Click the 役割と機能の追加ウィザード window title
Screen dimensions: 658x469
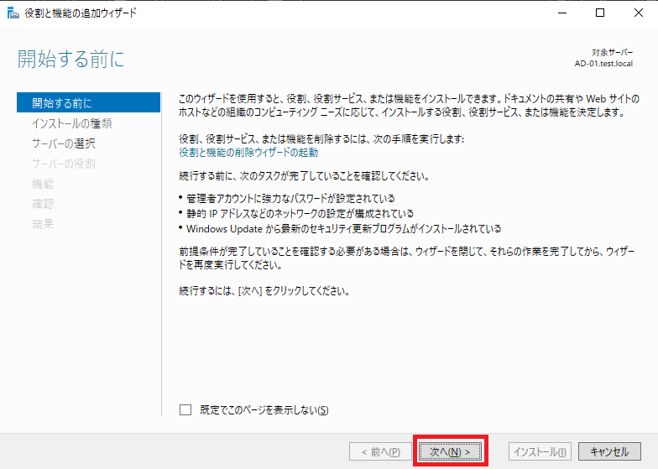(x=81, y=13)
